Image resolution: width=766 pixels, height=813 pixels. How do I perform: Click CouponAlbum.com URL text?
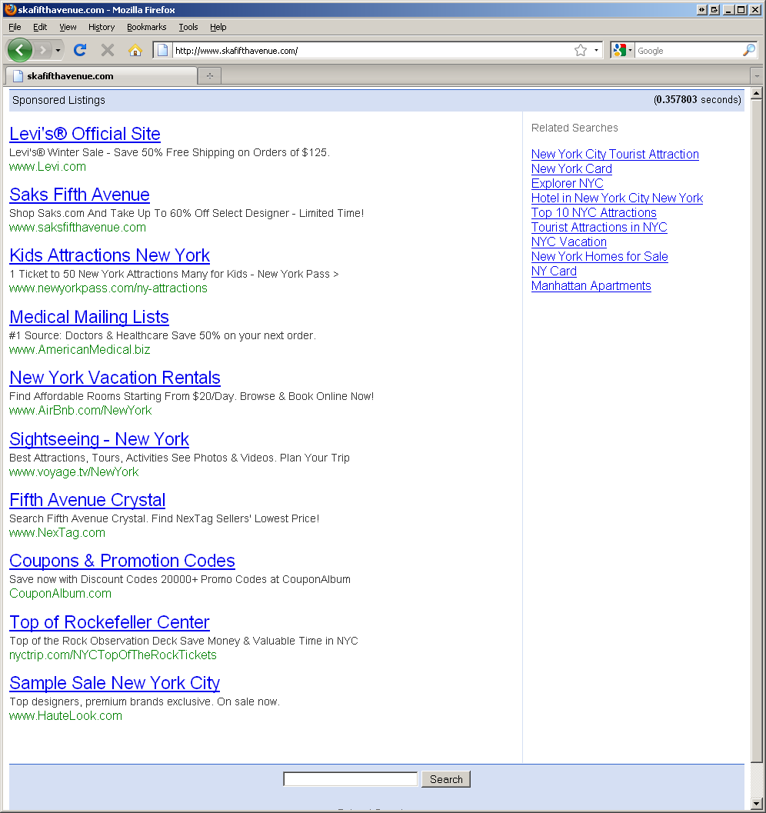tap(60, 593)
